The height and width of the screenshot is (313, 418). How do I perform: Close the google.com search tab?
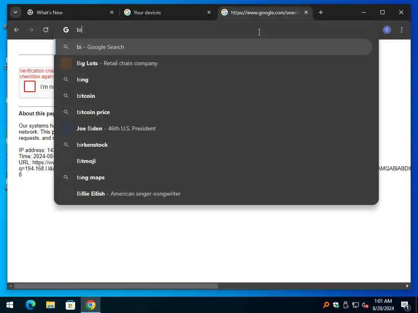(x=306, y=12)
